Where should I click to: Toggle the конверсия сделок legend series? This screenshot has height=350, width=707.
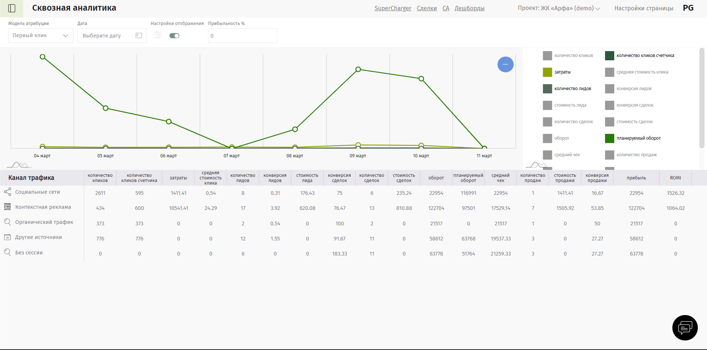click(x=629, y=105)
